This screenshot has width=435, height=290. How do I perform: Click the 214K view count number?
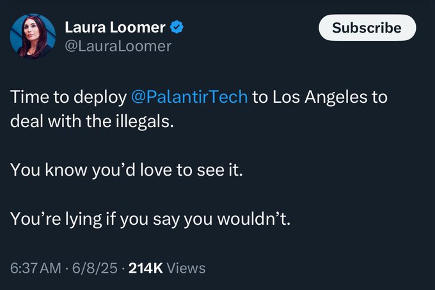click(146, 268)
